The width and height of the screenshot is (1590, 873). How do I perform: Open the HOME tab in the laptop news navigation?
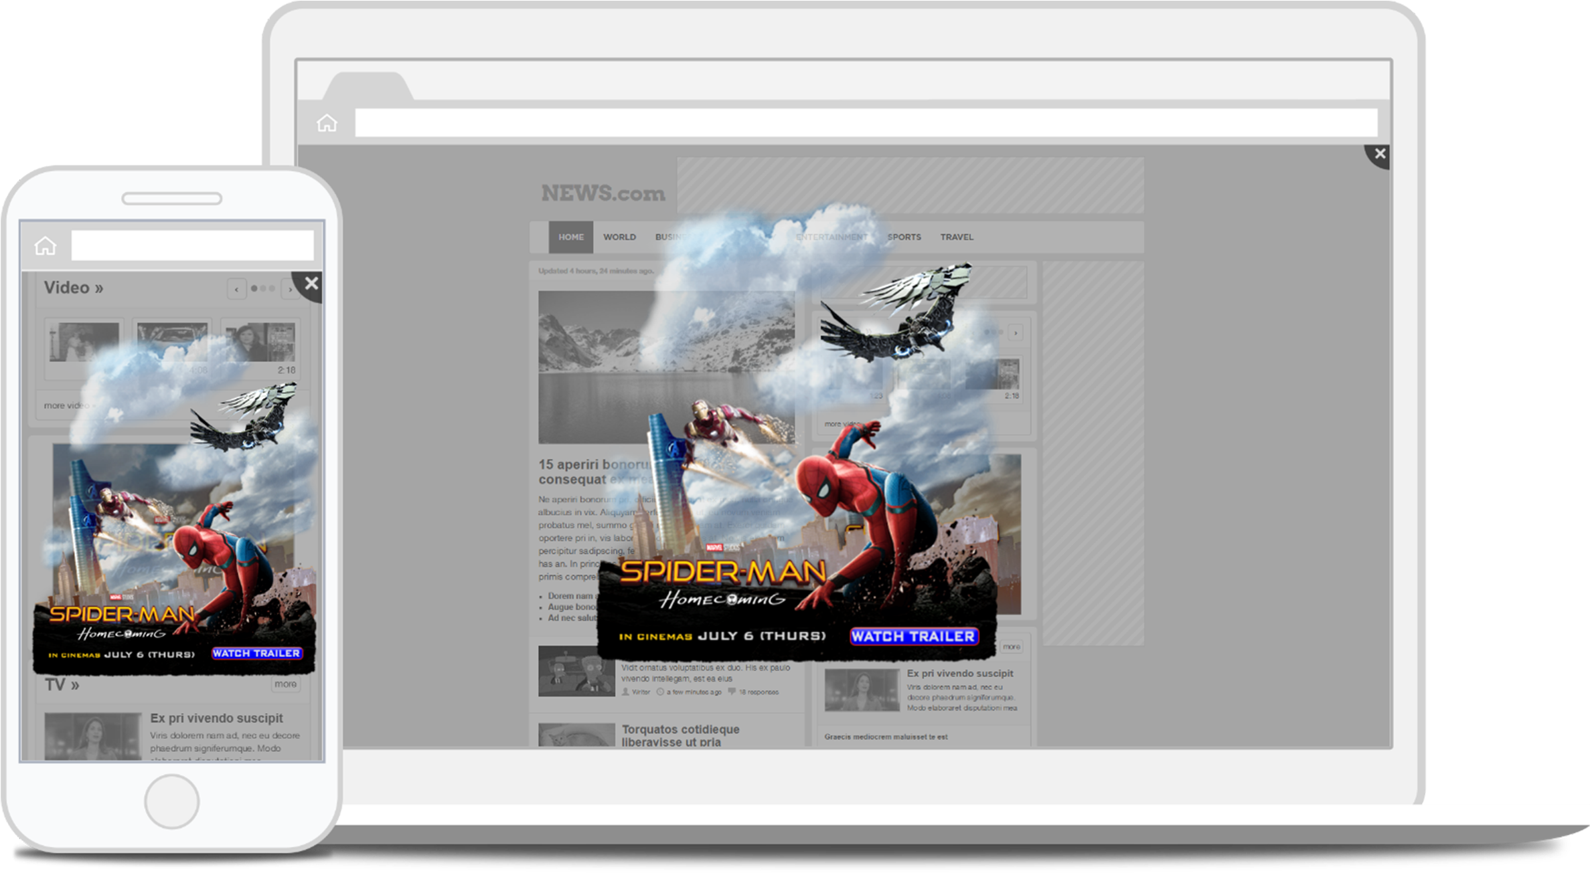click(x=571, y=237)
